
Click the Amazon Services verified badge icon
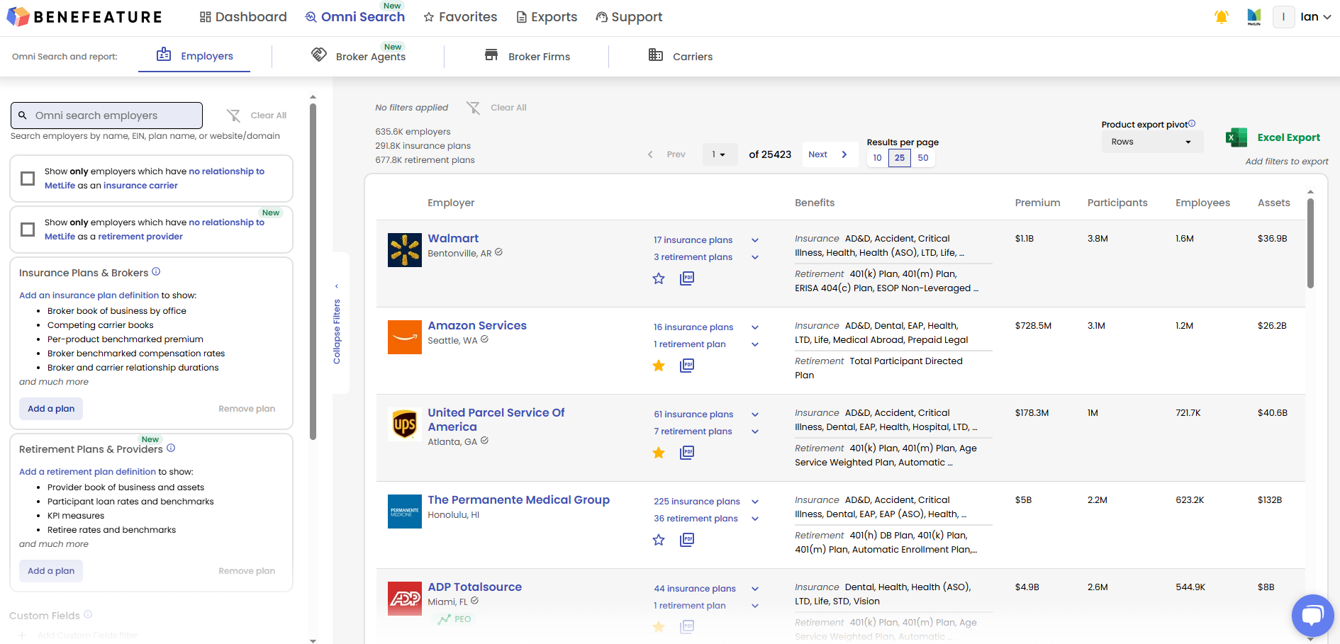[x=485, y=339]
